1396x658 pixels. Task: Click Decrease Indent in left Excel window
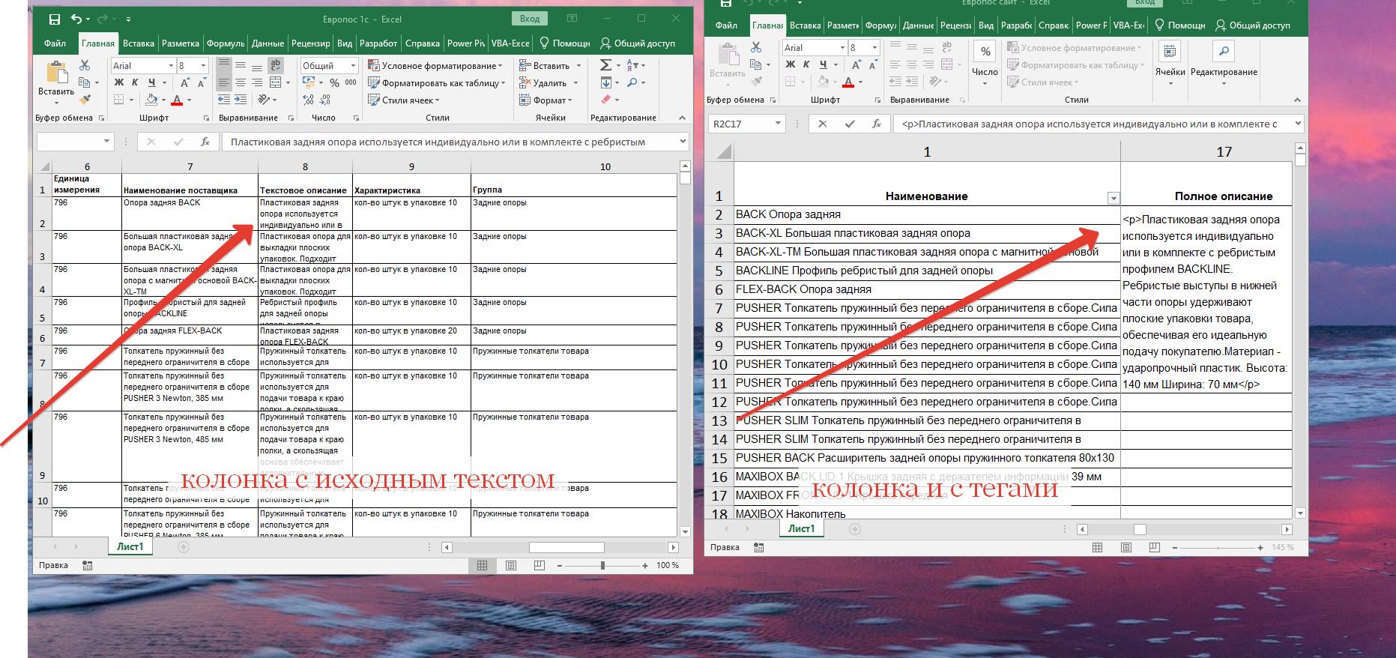[224, 100]
